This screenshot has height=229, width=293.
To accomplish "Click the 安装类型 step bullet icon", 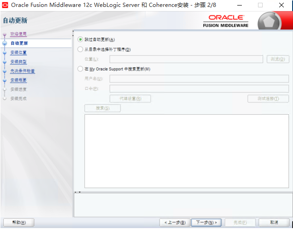I will point(5,62).
